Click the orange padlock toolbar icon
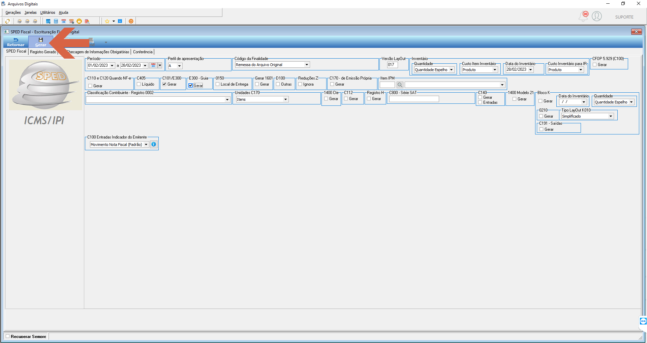The image size is (647, 343). point(79,21)
